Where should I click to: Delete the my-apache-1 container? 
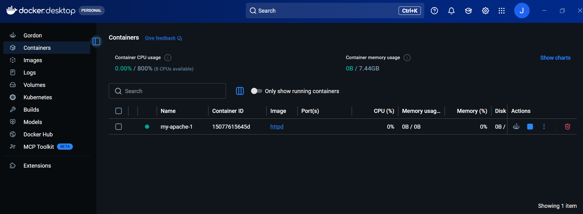point(568,126)
